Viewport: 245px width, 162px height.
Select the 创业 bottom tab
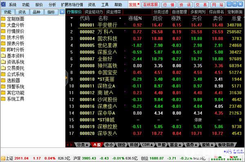pos(122,145)
